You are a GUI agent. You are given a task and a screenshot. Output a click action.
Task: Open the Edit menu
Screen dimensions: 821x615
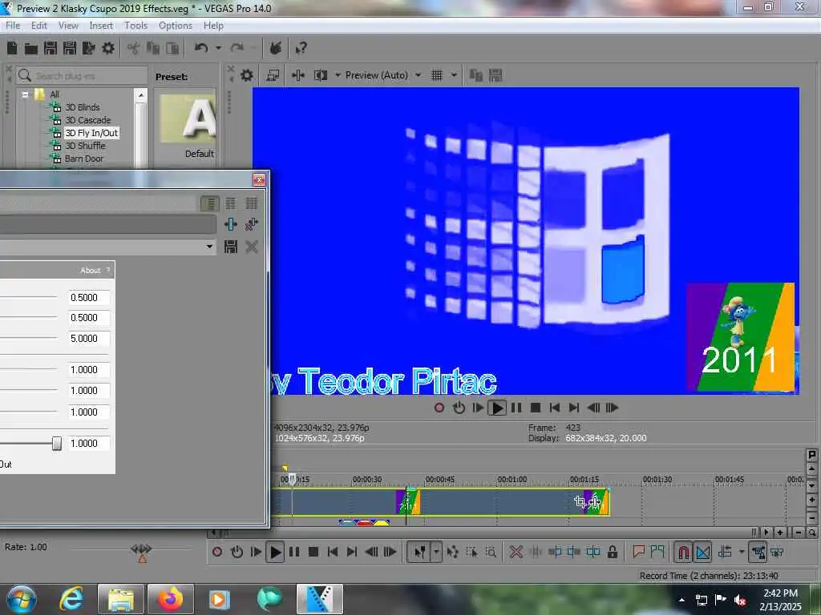pos(39,26)
